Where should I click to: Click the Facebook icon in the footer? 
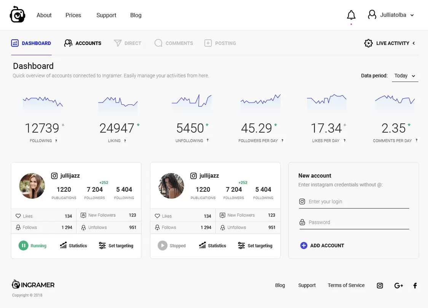point(415,286)
